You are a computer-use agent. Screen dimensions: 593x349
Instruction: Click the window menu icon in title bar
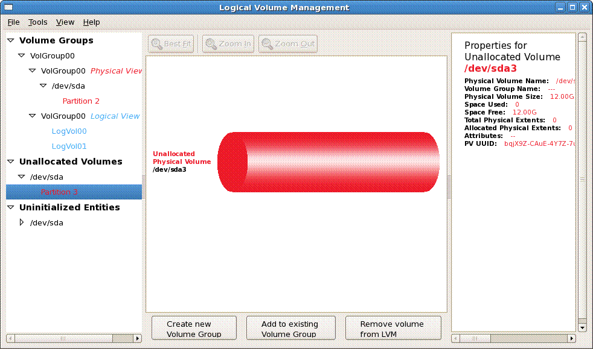8,8
